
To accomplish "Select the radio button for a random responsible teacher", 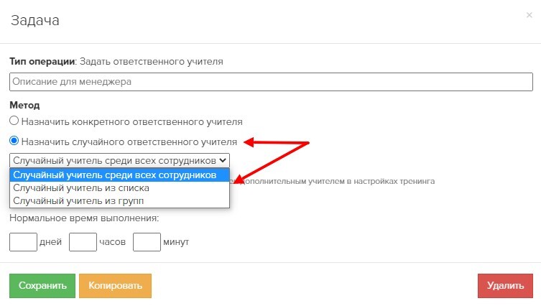I will tap(14, 142).
